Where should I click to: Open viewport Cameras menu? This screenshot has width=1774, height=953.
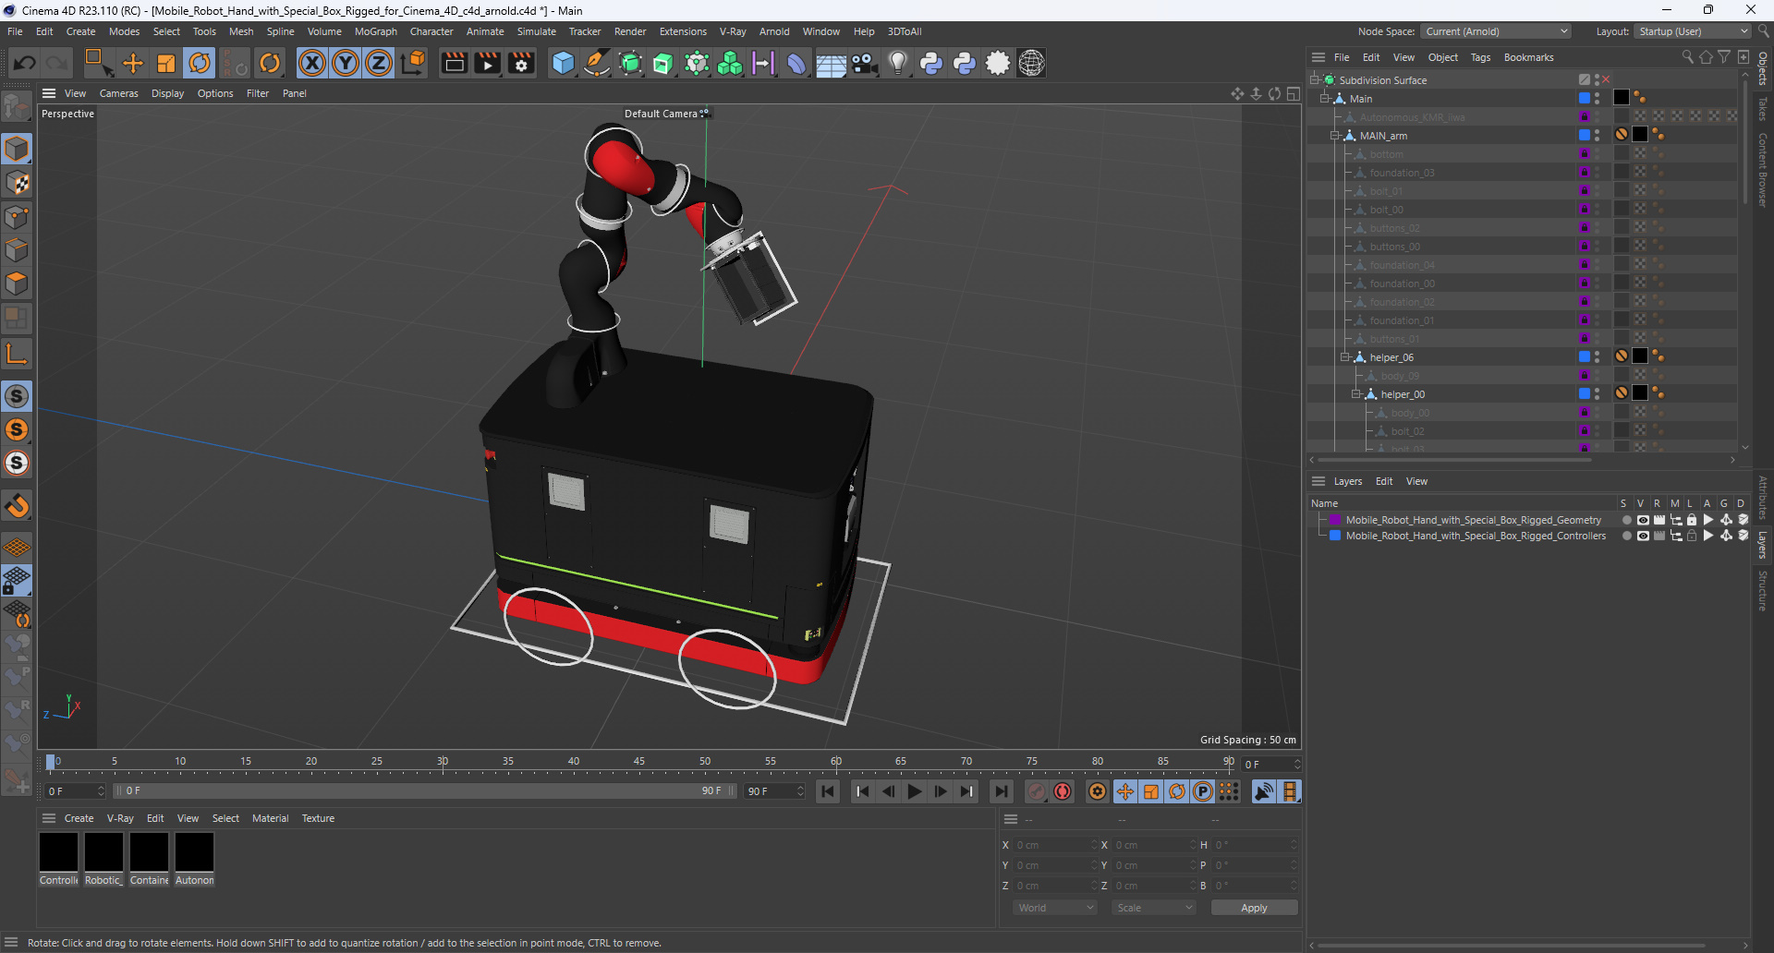[x=119, y=93]
